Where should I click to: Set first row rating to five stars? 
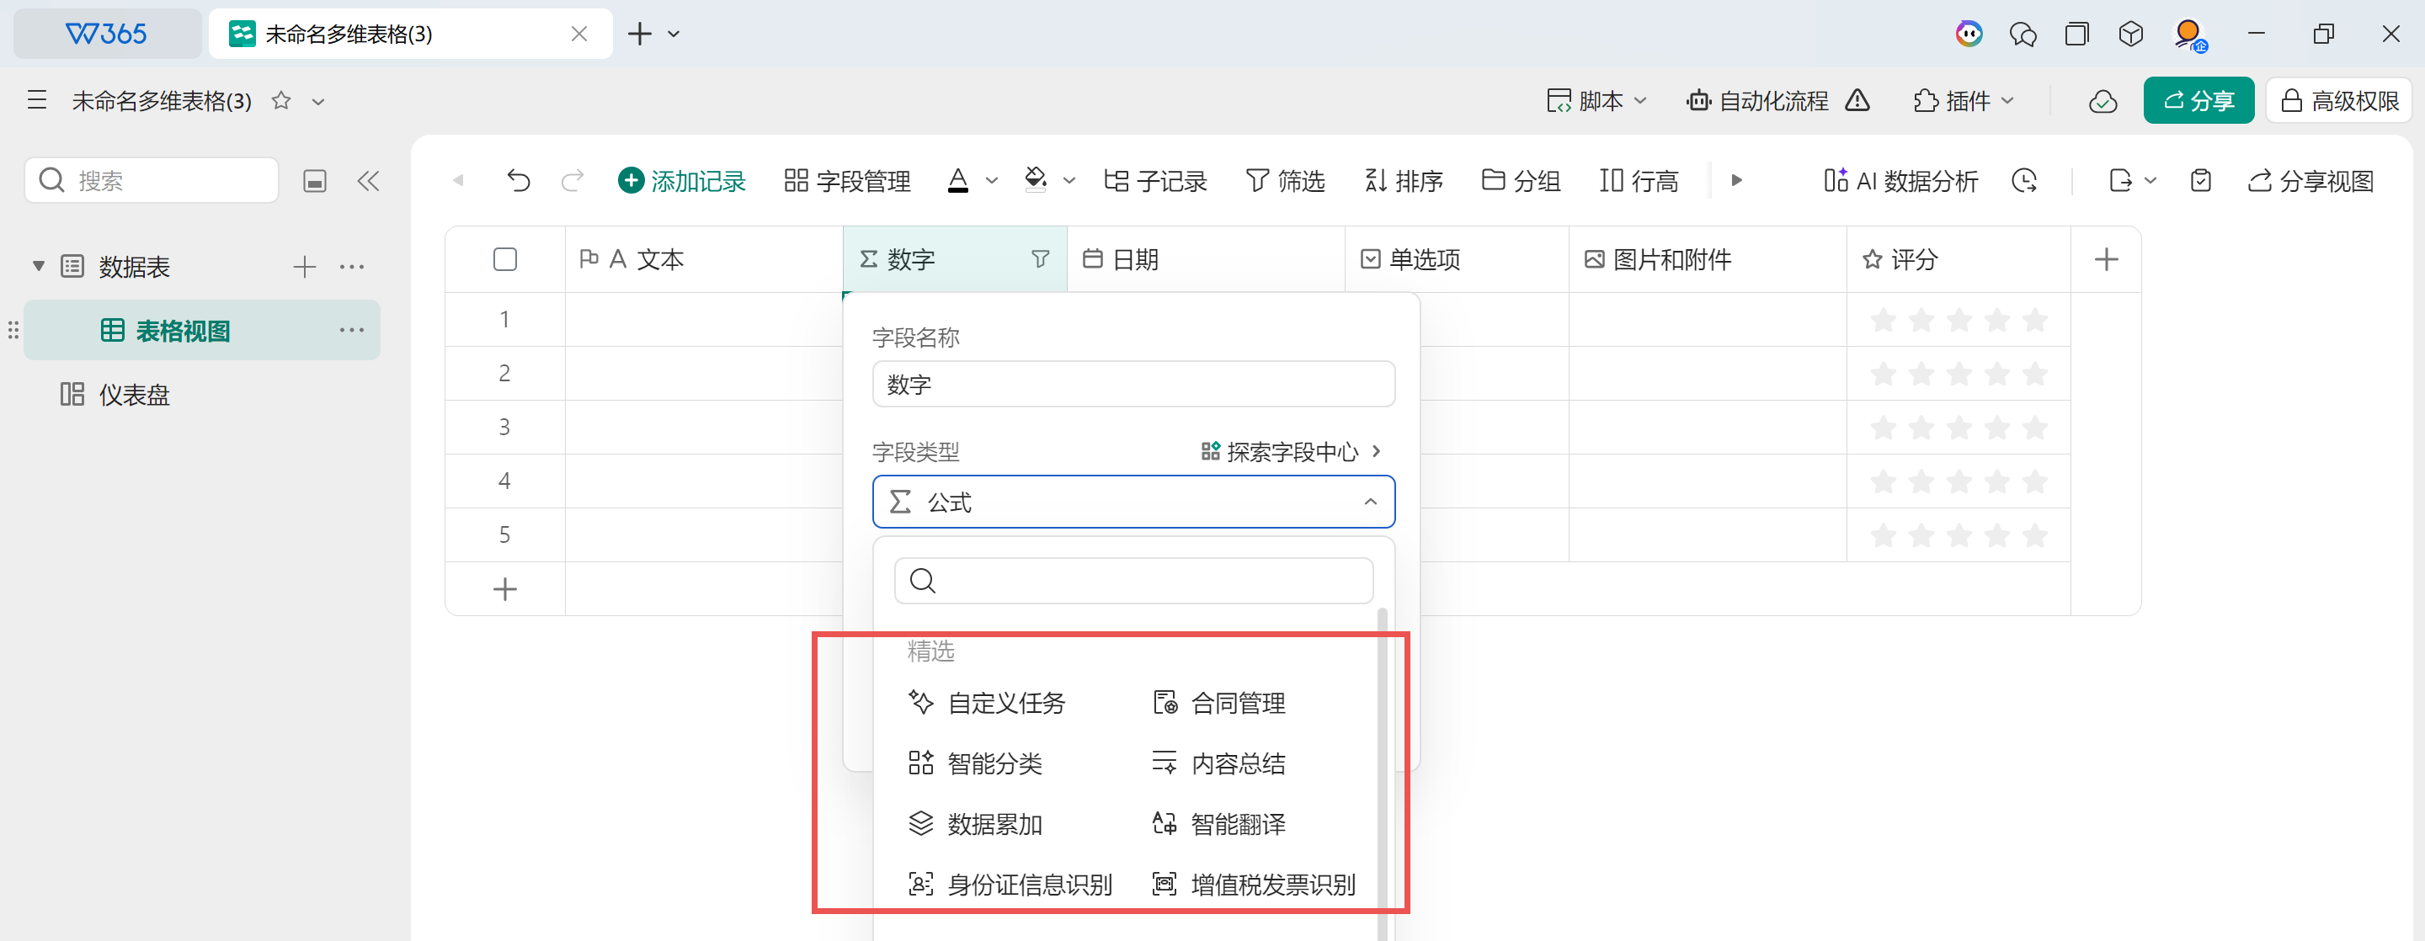coord(2034,320)
